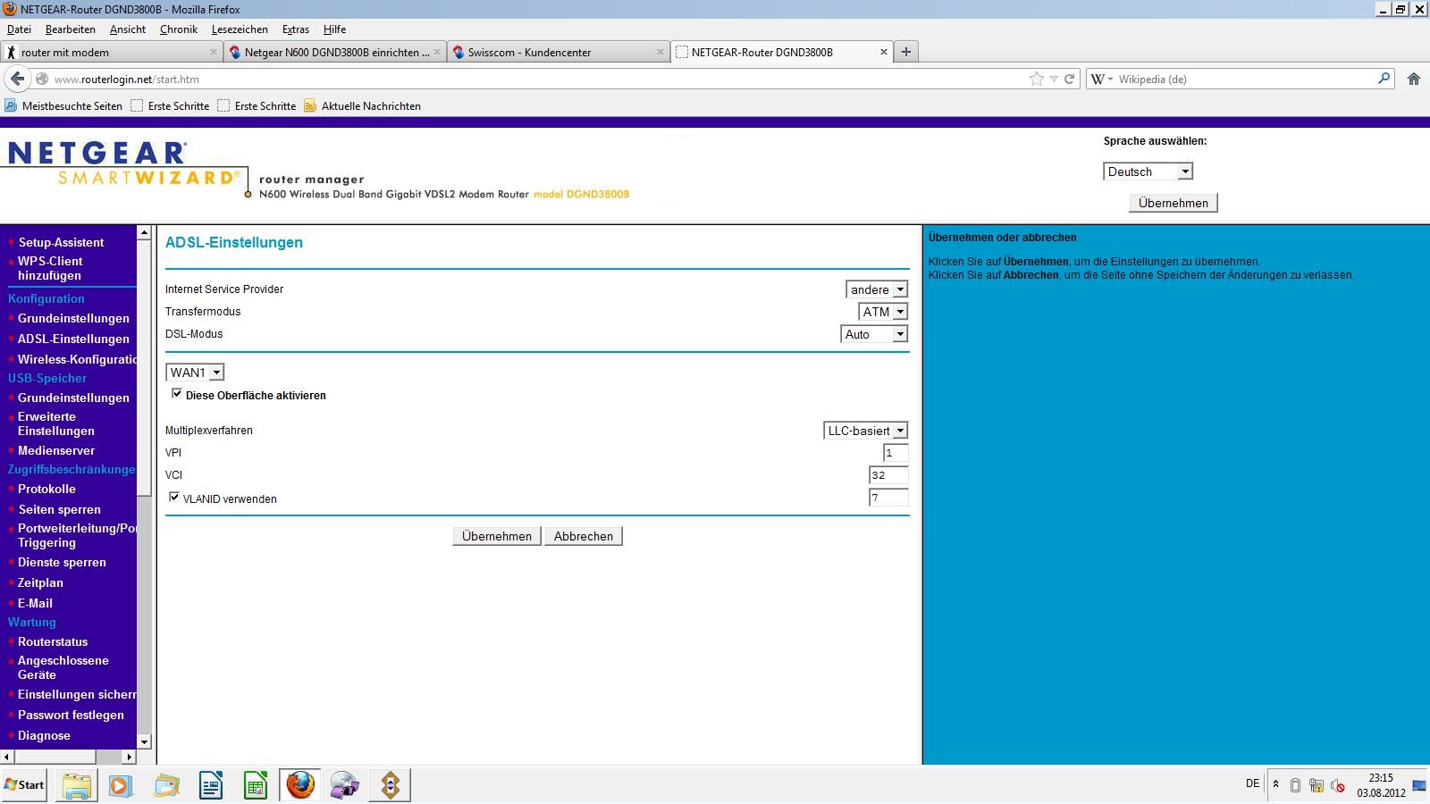
Task: Open Windows Explorer folder in taskbar
Action: pyautogui.click(x=77, y=785)
